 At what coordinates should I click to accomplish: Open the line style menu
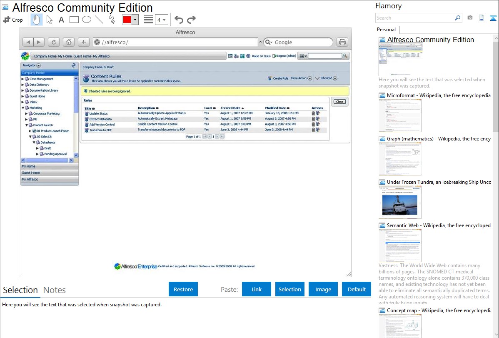click(149, 20)
